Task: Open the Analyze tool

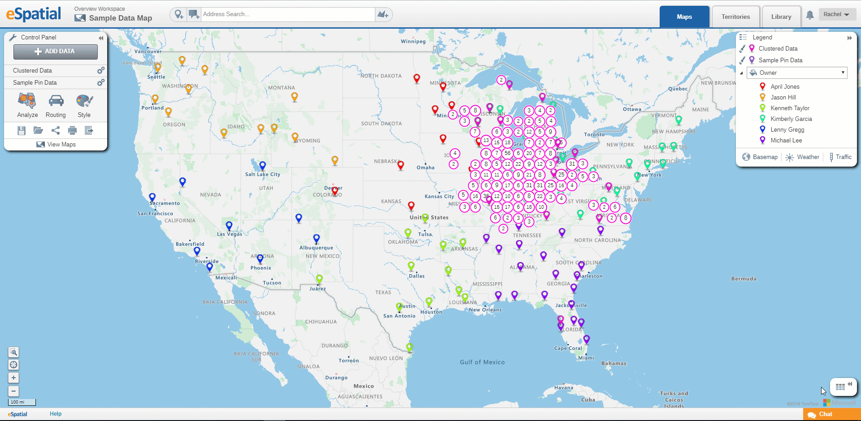Action: (27, 105)
